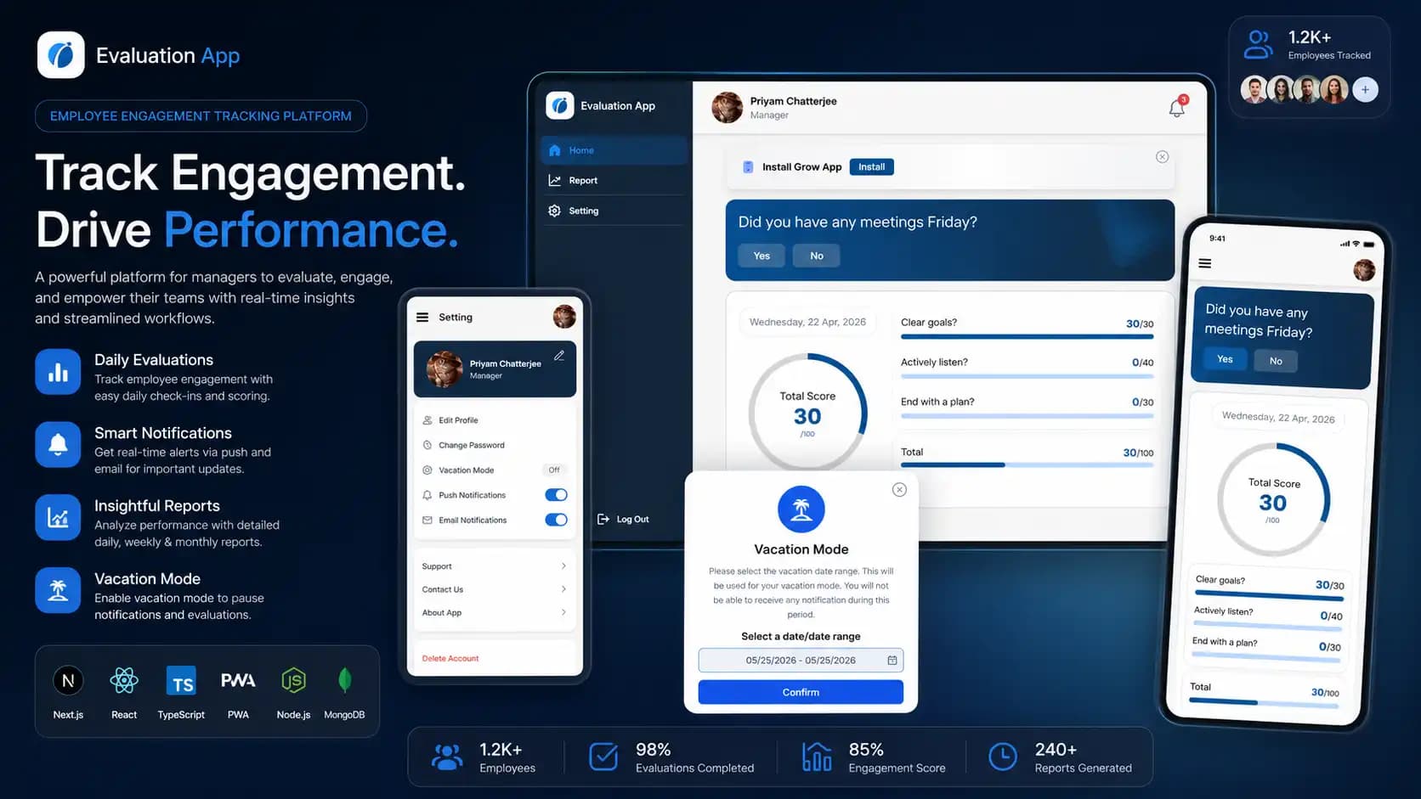Viewport: 1421px width, 799px height.
Task: Confirm the vacation date range
Action: tap(801, 692)
